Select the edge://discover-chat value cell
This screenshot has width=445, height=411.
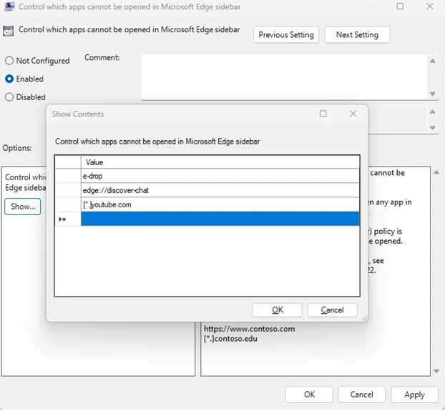tap(220, 190)
